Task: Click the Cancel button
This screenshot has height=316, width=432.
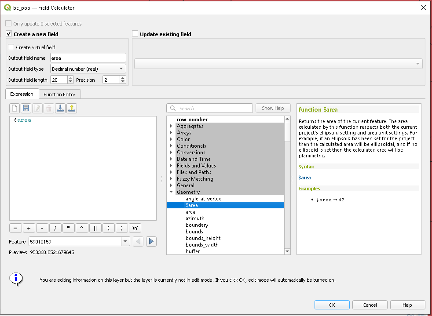Action: pyautogui.click(x=370, y=305)
